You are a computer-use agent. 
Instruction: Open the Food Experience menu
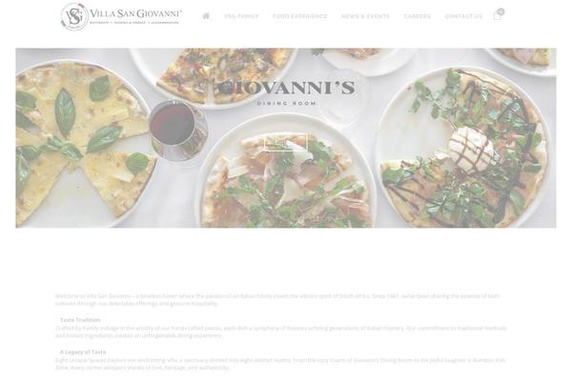click(300, 16)
